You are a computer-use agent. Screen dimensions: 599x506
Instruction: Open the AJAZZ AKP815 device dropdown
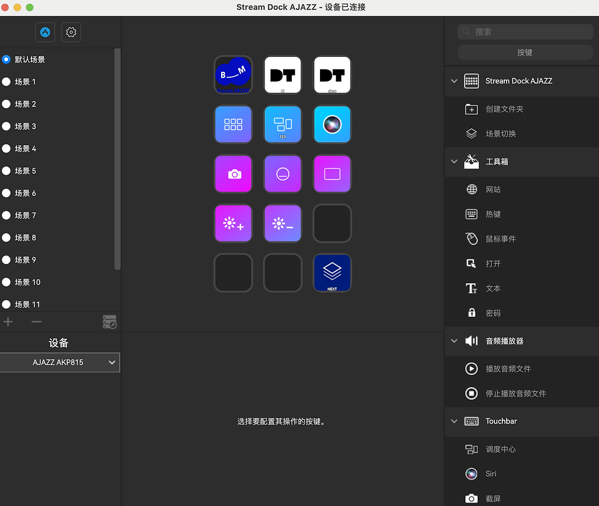pos(60,363)
